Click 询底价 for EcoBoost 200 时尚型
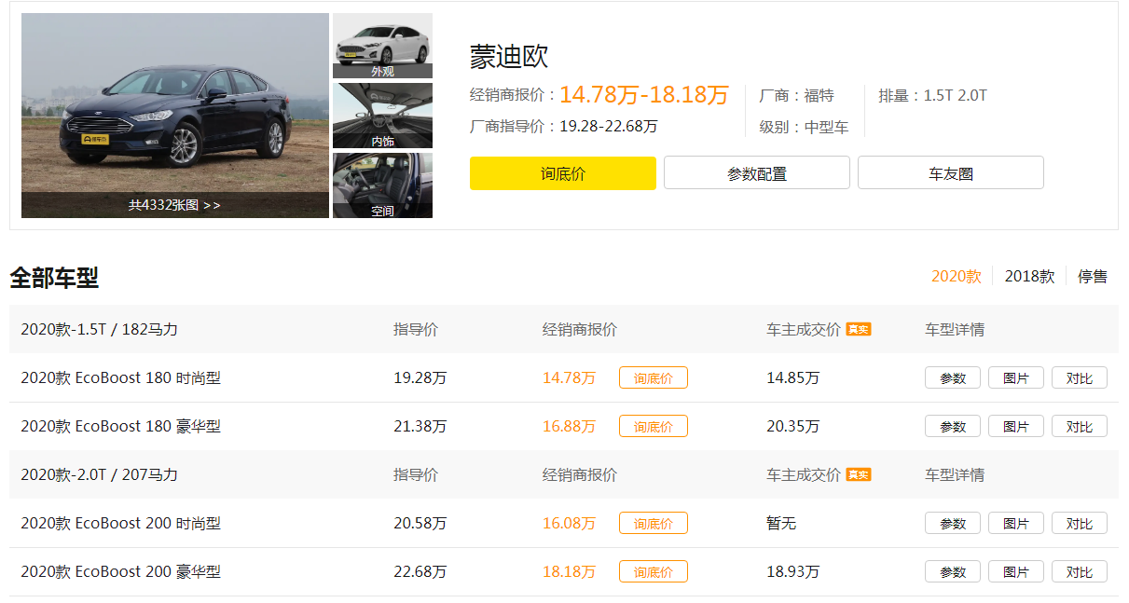This screenshot has height=603, width=1129. pos(654,523)
